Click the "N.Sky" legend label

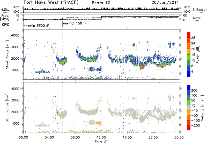5,10
